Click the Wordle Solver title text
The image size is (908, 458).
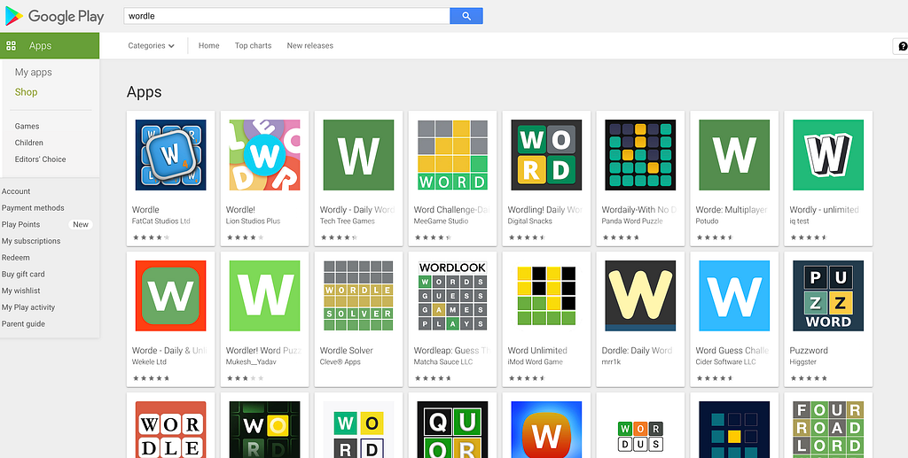pyautogui.click(x=347, y=351)
